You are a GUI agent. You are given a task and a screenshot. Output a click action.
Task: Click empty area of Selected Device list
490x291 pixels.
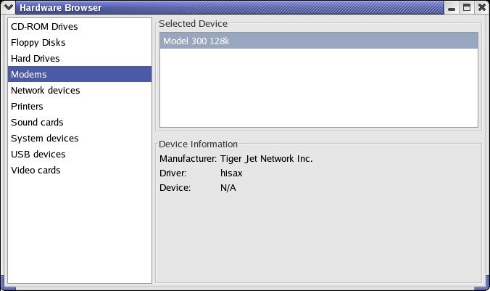(x=319, y=88)
